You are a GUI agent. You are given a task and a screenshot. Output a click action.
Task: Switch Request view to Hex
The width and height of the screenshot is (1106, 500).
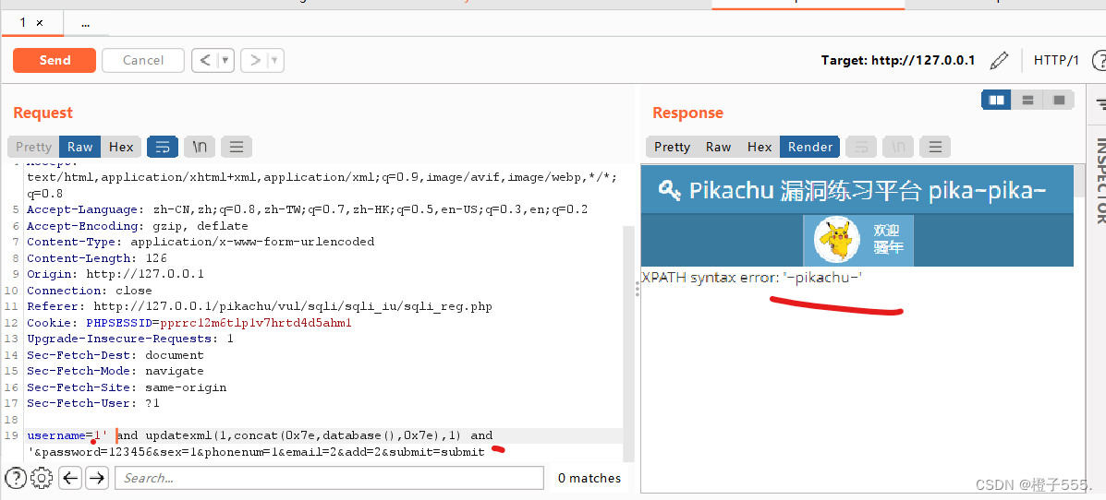tap(121, 147)
